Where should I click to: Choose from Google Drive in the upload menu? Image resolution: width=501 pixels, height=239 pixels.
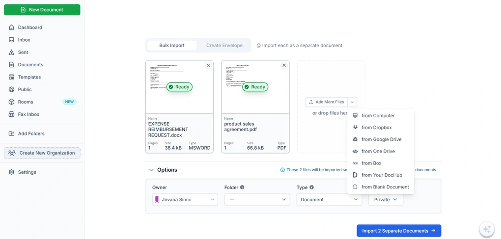pyautogui.click(x=381, y=139)
